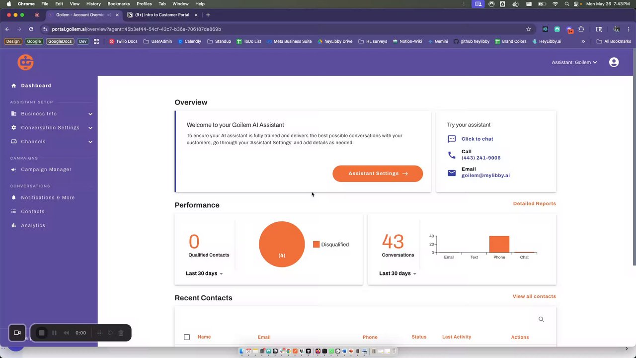636x358 pixels.
Task: Open Qualified Contacts Last 30 days dropdown
Action: (x=204, y=273)
